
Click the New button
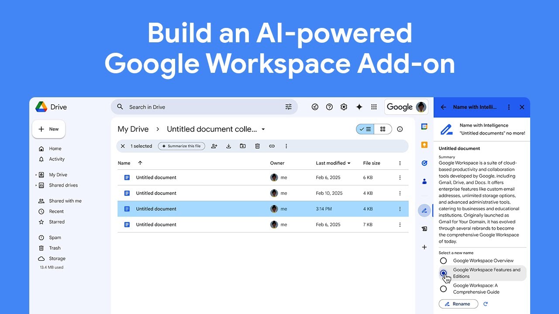[48, 129]
